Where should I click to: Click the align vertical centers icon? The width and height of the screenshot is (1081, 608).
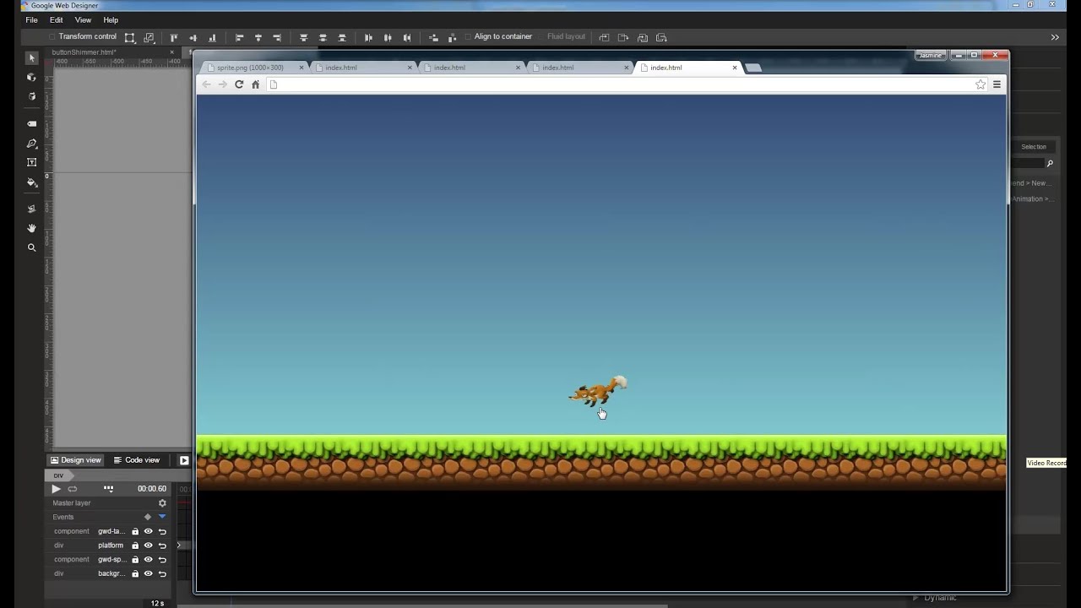pyautogui.click(x=193, y=37)
